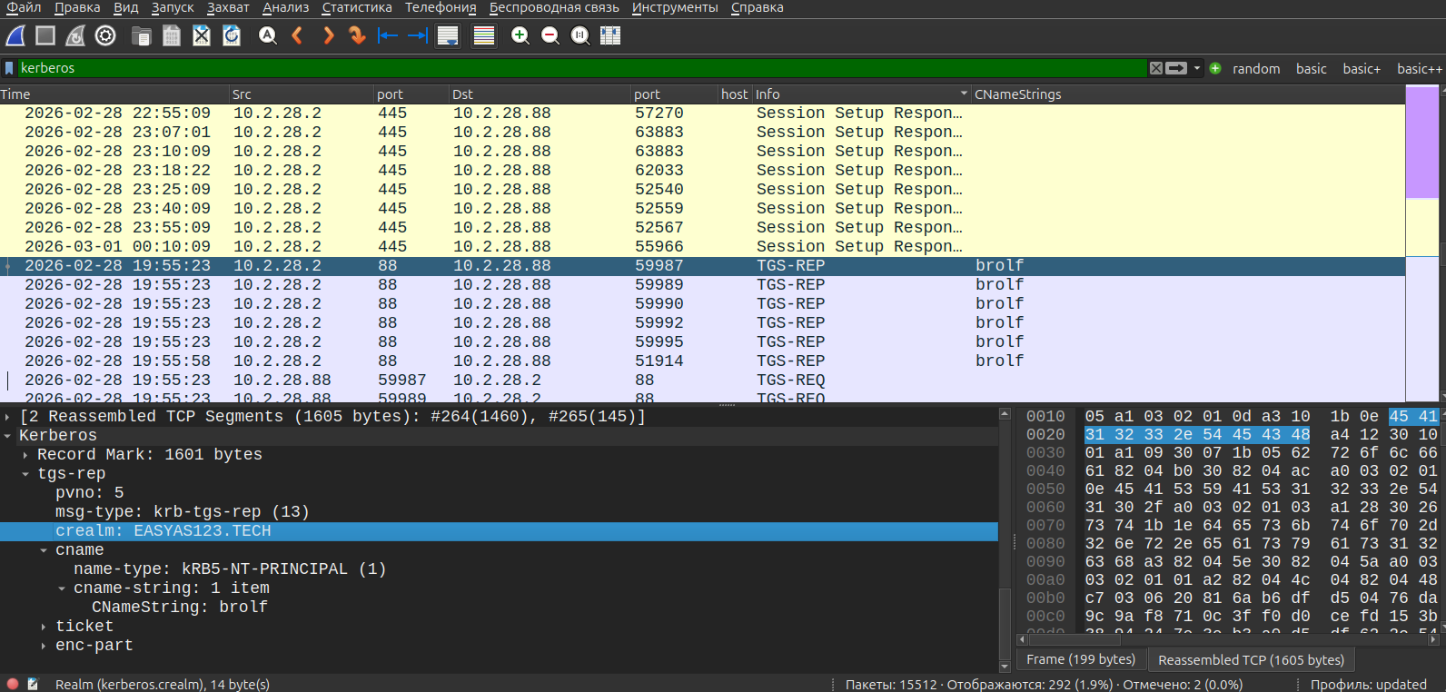Viewport: 1446px width, 692px height.
Task: Save this capture file
Action: [x=171, y=35]
